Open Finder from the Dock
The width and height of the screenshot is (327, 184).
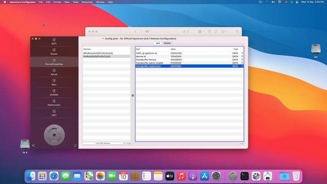point(31,176)
